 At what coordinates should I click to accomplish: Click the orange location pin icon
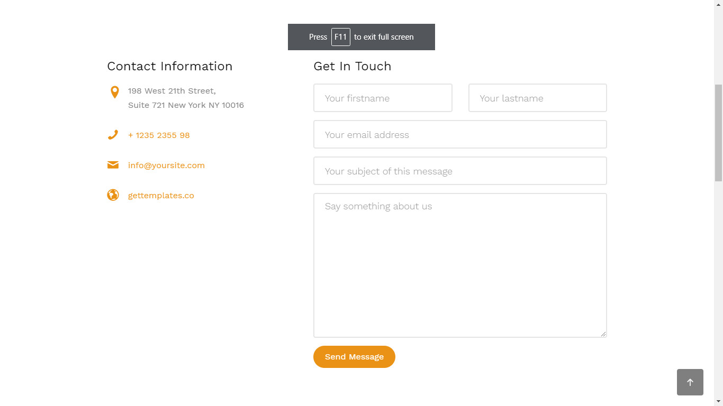coord(114,92)
